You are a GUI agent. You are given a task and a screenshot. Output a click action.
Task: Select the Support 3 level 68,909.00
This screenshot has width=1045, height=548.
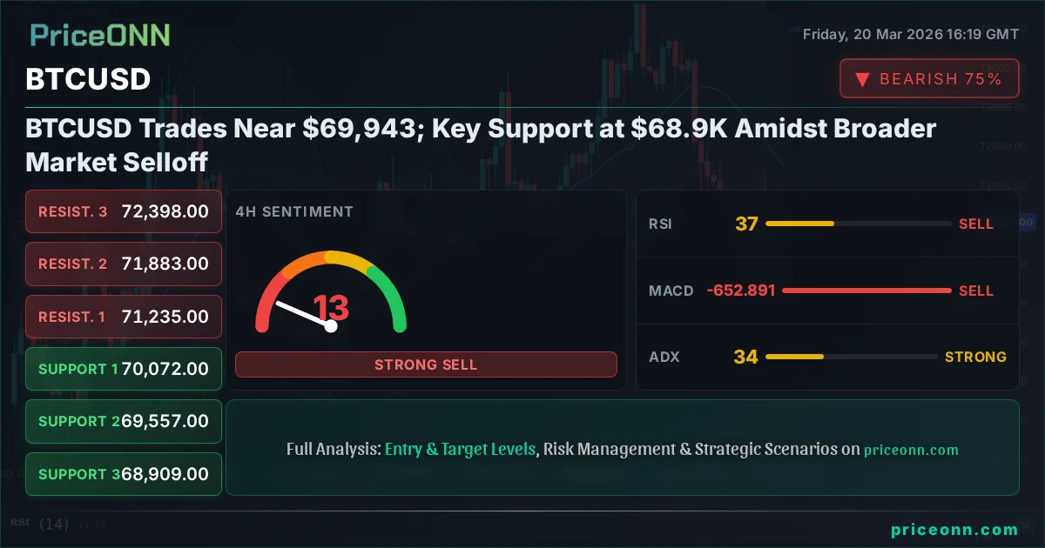(x=124, y=474)
